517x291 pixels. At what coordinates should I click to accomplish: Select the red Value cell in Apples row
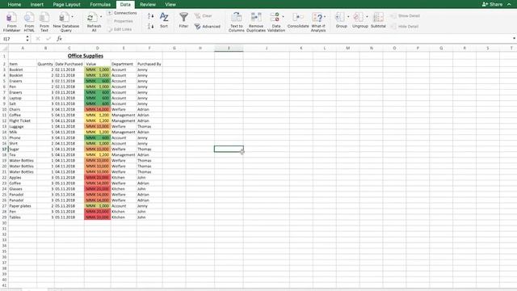98,178
